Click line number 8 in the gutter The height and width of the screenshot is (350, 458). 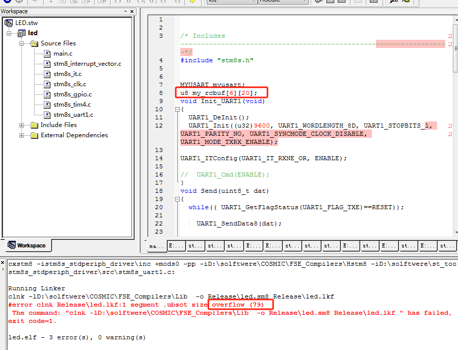(x=160, y=93)
